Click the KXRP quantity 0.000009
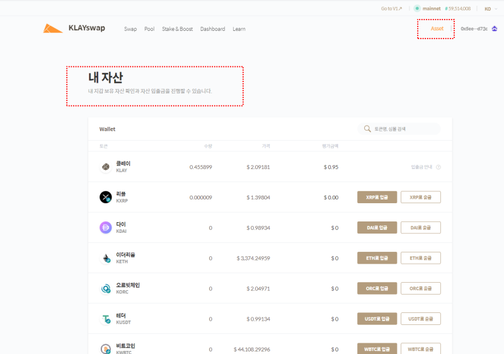Image resolution: width=504 pixels, height=354 pixels. pyautogui.click(x=200, y=198)
